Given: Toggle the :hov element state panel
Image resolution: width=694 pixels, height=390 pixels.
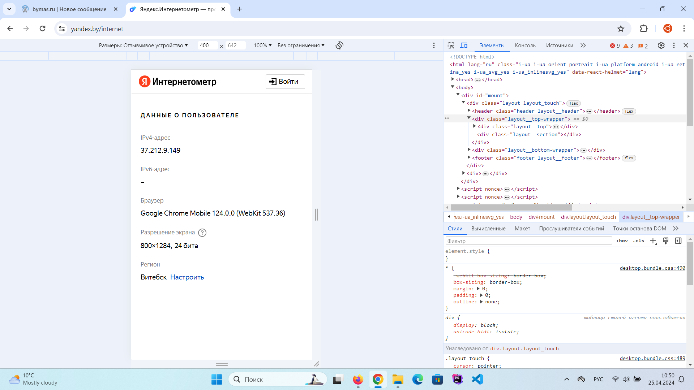Looking at the screenshot, I should (x=622, y=241).
